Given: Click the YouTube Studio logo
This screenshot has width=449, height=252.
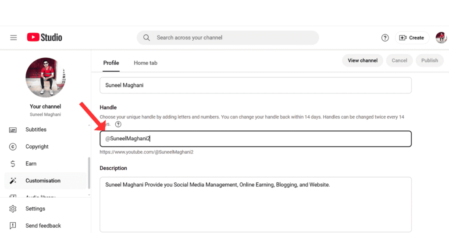Looking at the screenshot, I should coord(44,38).
